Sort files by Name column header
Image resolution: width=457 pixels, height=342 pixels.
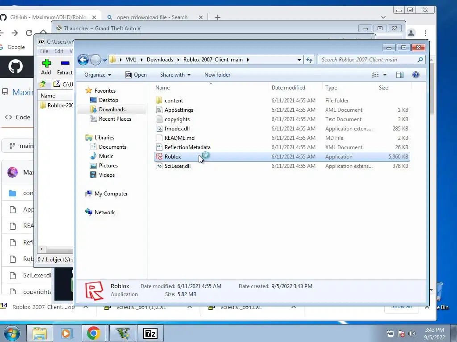pos(162,88)
